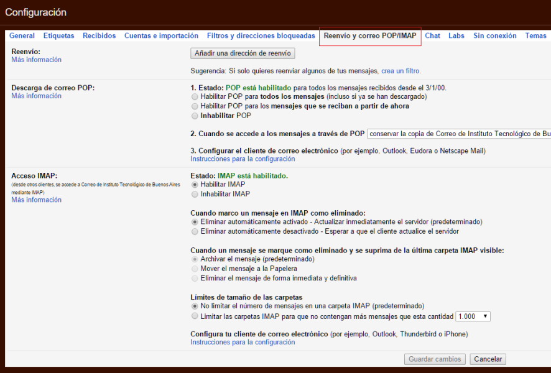
Task: Click Añadir una dirección de reenvío button
Action: pyautogui.click(x=243, y=53)
